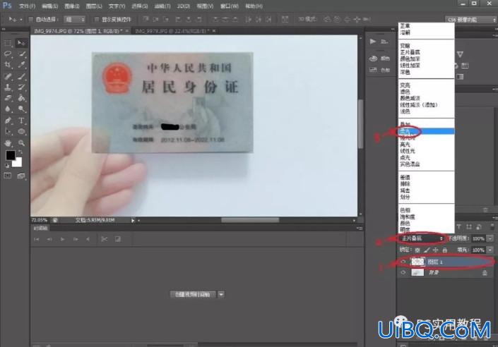Select the Hand tool
This screenshot has height=347, width=498.
(8, 143)
